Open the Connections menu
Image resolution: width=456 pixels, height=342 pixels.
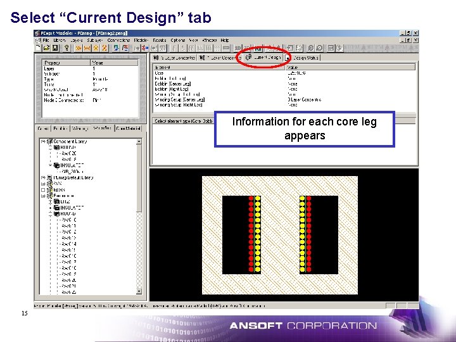pyautogui.click(x=118, y=40)
